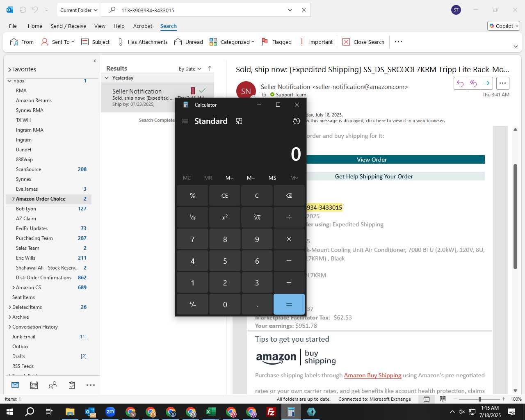The image size is (525, 420).
Task: Open ribbon overflow three dots
Action: click(398, 42)
